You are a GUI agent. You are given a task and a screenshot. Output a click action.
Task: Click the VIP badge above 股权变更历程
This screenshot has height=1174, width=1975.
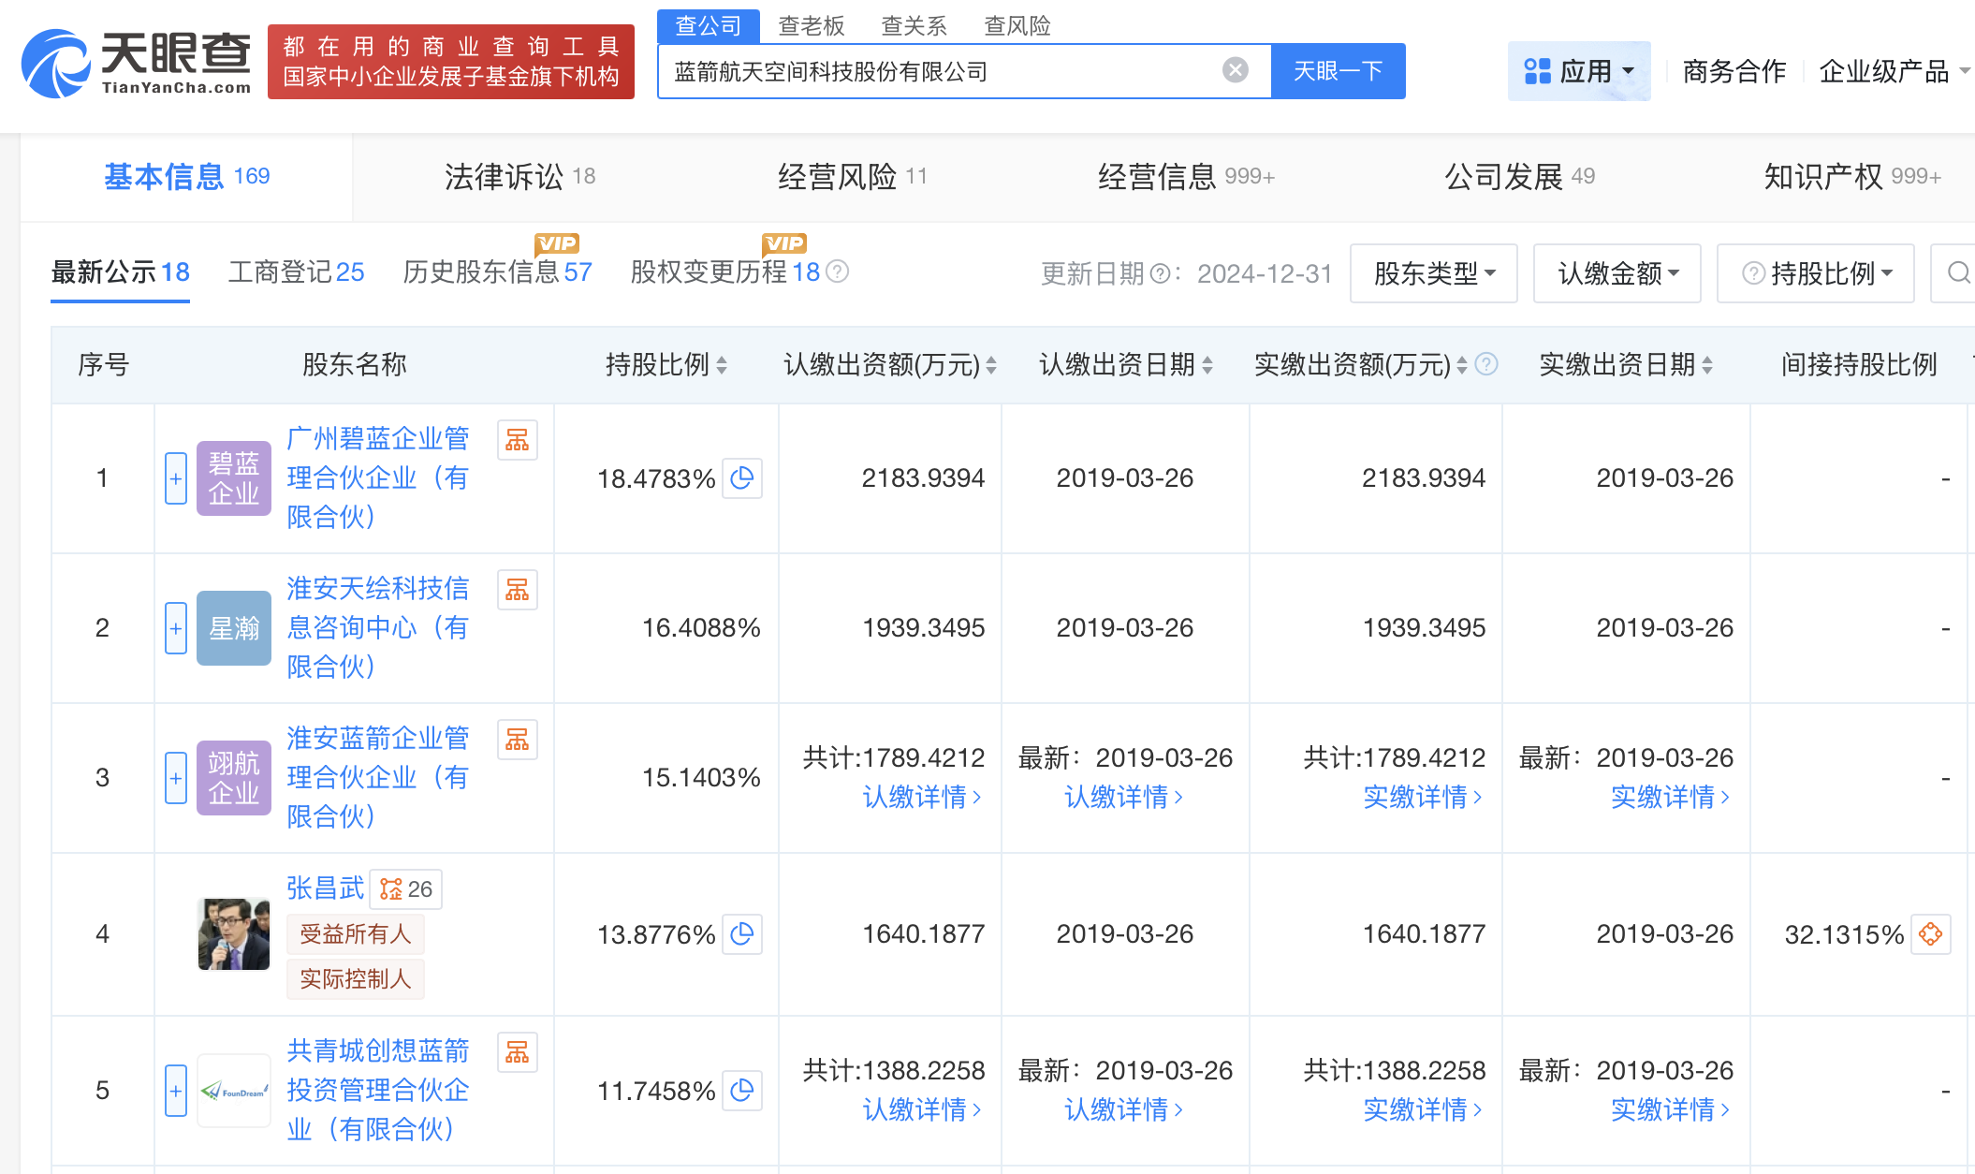click(784, 242)
